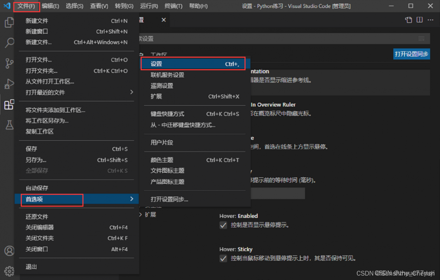Open the Search view in the activity bar

point(9,43)
